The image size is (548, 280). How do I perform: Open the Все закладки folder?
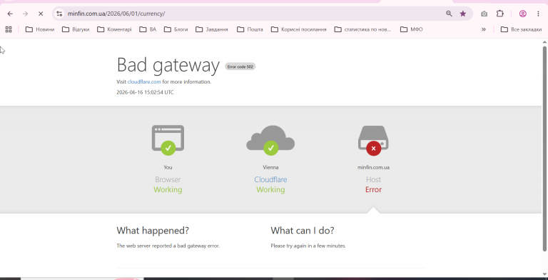click(521, 29)
